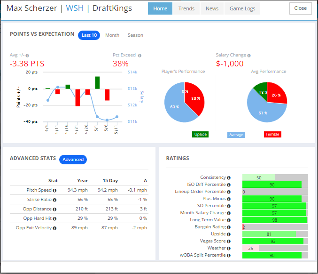Click info icon next to Avg +/-
The image size is (318, 274).
(27, 56)
